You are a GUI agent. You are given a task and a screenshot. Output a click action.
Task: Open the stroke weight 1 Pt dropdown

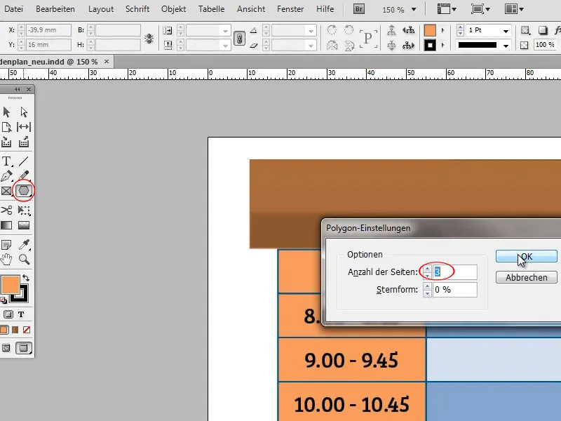[506, 31]
